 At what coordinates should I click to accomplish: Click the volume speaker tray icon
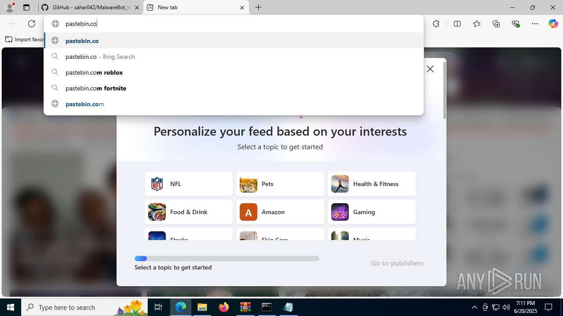coord(506,307)
